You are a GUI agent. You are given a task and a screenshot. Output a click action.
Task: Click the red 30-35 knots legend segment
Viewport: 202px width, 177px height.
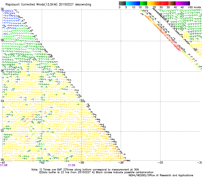click(x=165, y=3)
